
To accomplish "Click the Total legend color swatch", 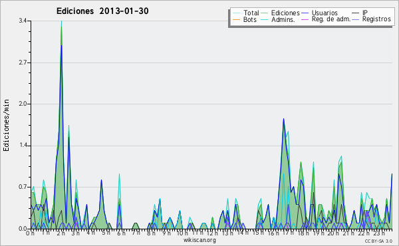I will click(236, 13).
